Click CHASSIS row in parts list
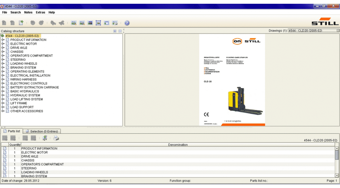The image size is (340, 188). pos(168,160)
